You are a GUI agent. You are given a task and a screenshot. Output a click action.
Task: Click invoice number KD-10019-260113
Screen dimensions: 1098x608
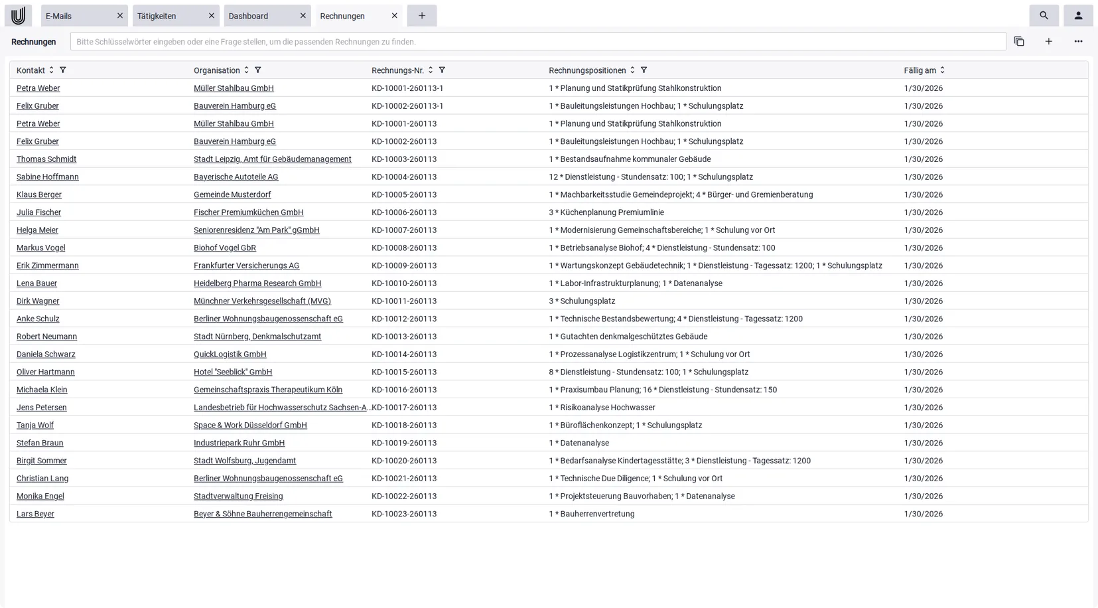coord(404,443)
